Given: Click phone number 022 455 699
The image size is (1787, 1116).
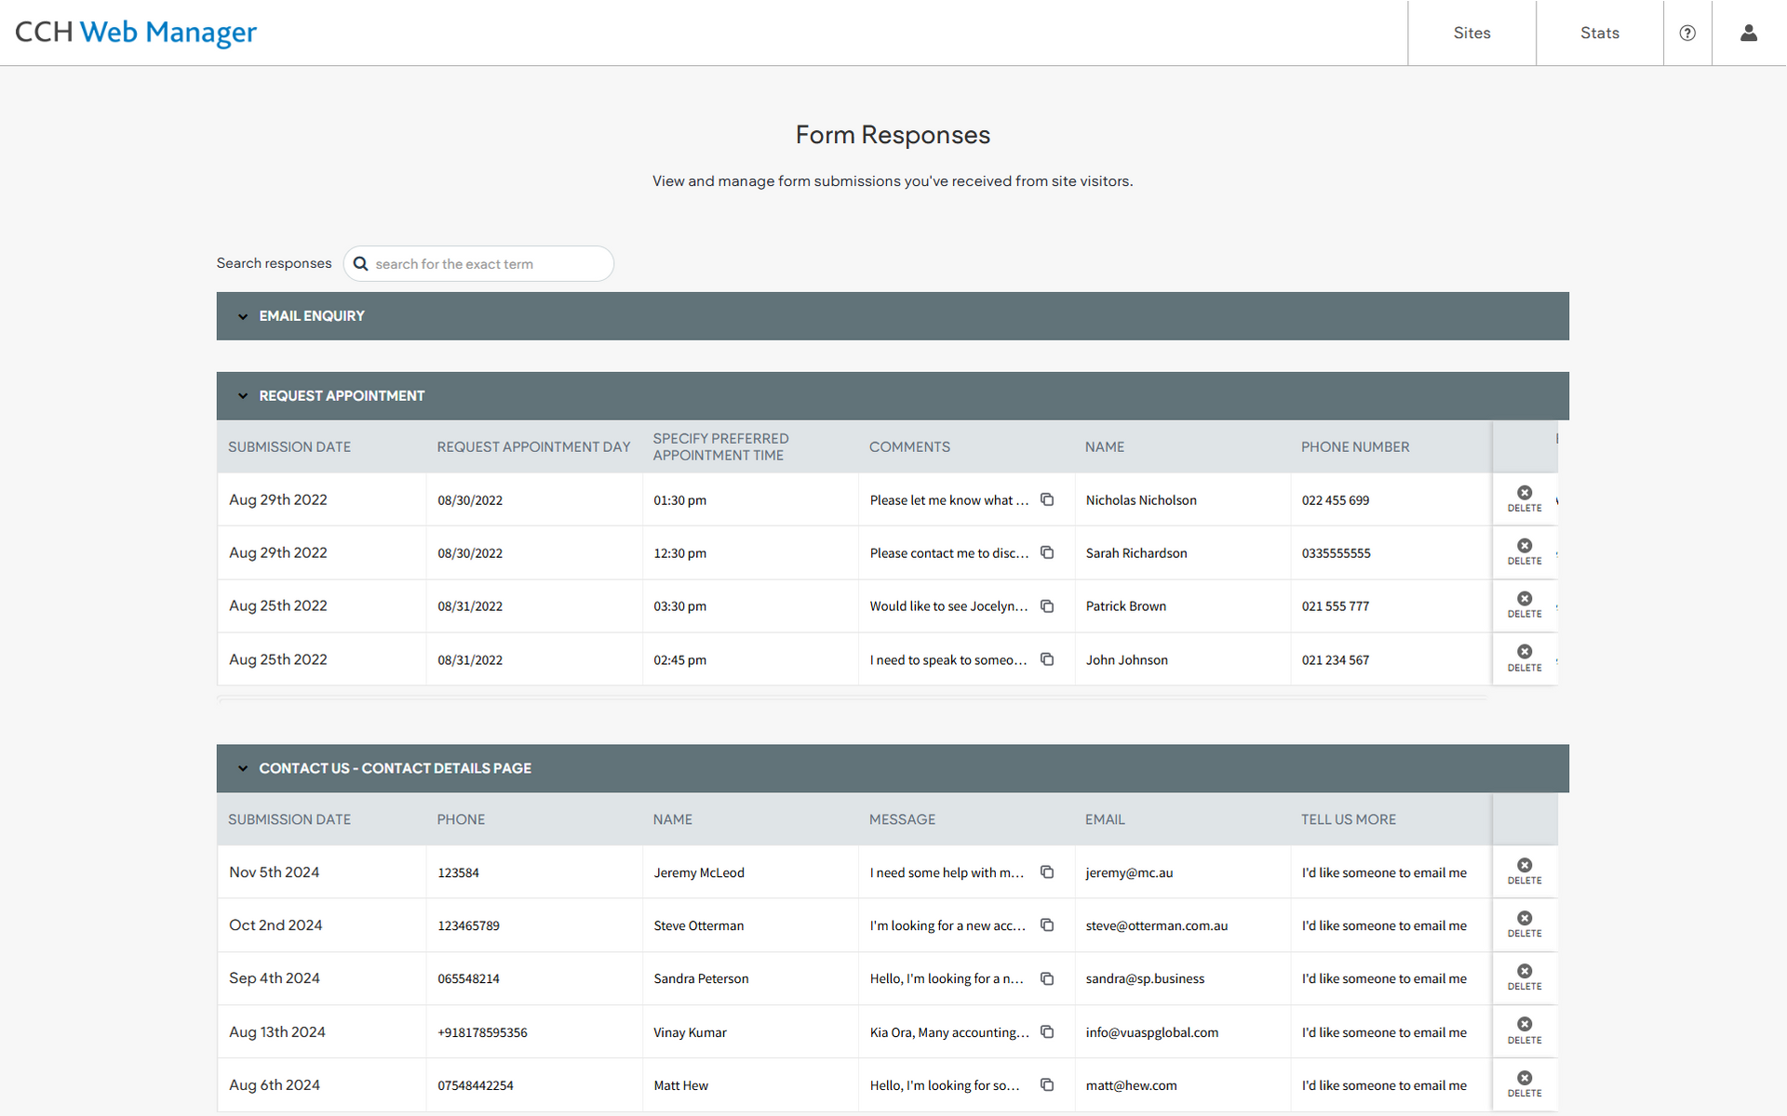Looking at the screenshot, I should [x=1336, y=500].
